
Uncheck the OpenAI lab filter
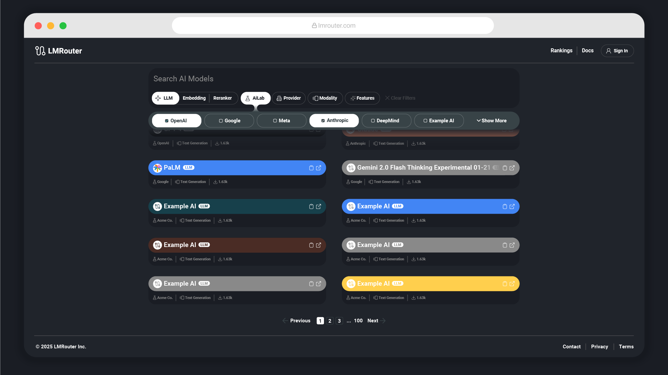176,121
